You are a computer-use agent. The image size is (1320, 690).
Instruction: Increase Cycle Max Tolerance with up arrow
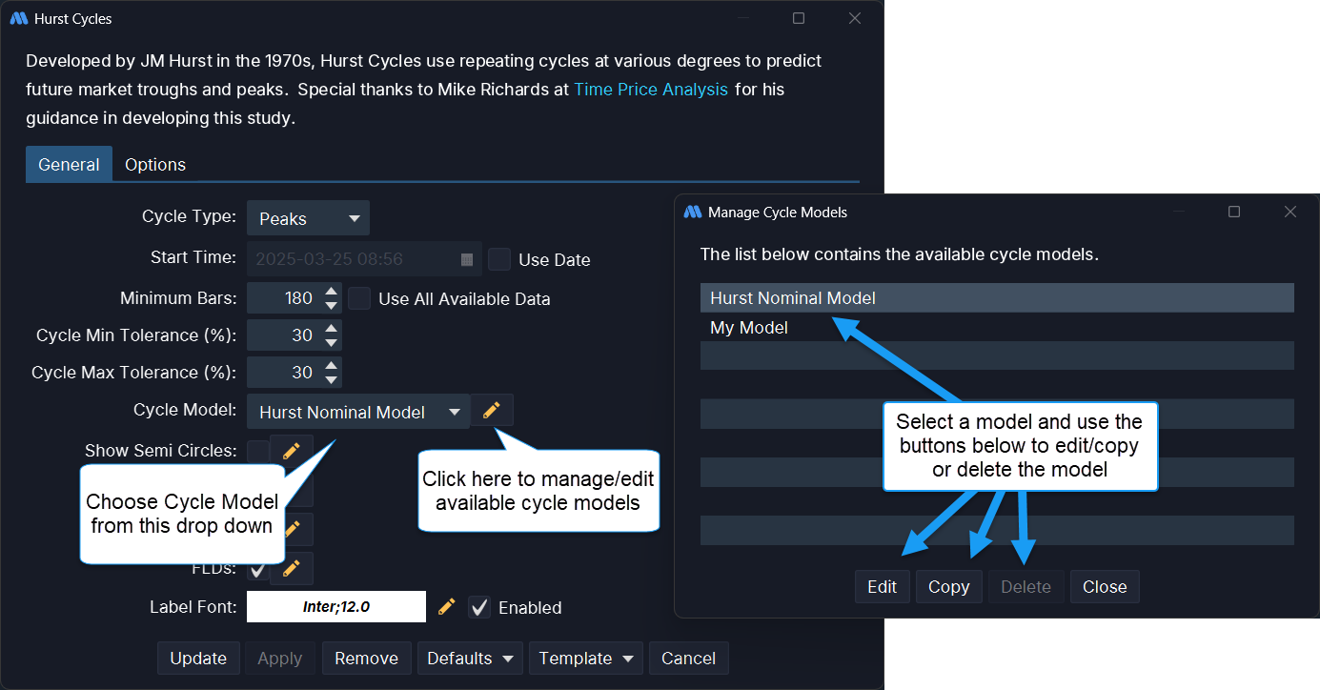click(x=332, y=366)
